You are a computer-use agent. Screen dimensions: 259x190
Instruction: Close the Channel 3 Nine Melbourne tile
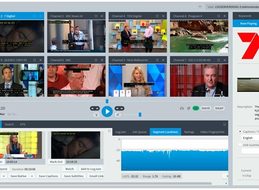pos(163,60)
